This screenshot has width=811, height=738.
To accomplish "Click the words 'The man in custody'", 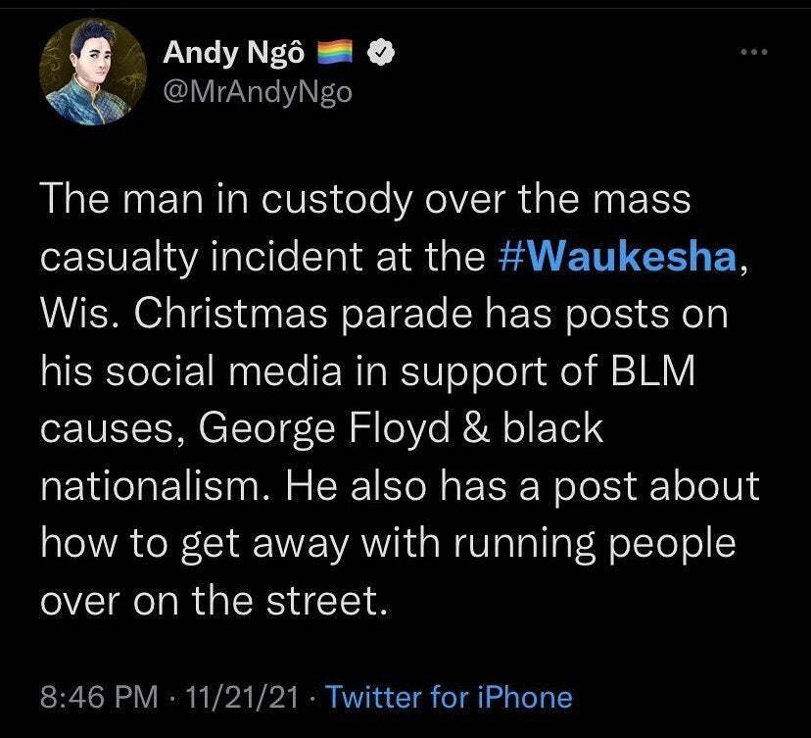I will 211,201.
